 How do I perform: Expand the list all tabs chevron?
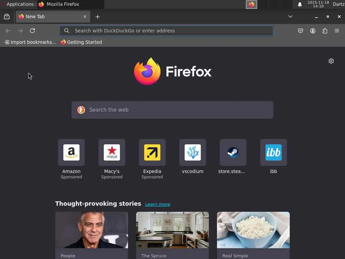point(290,17)
